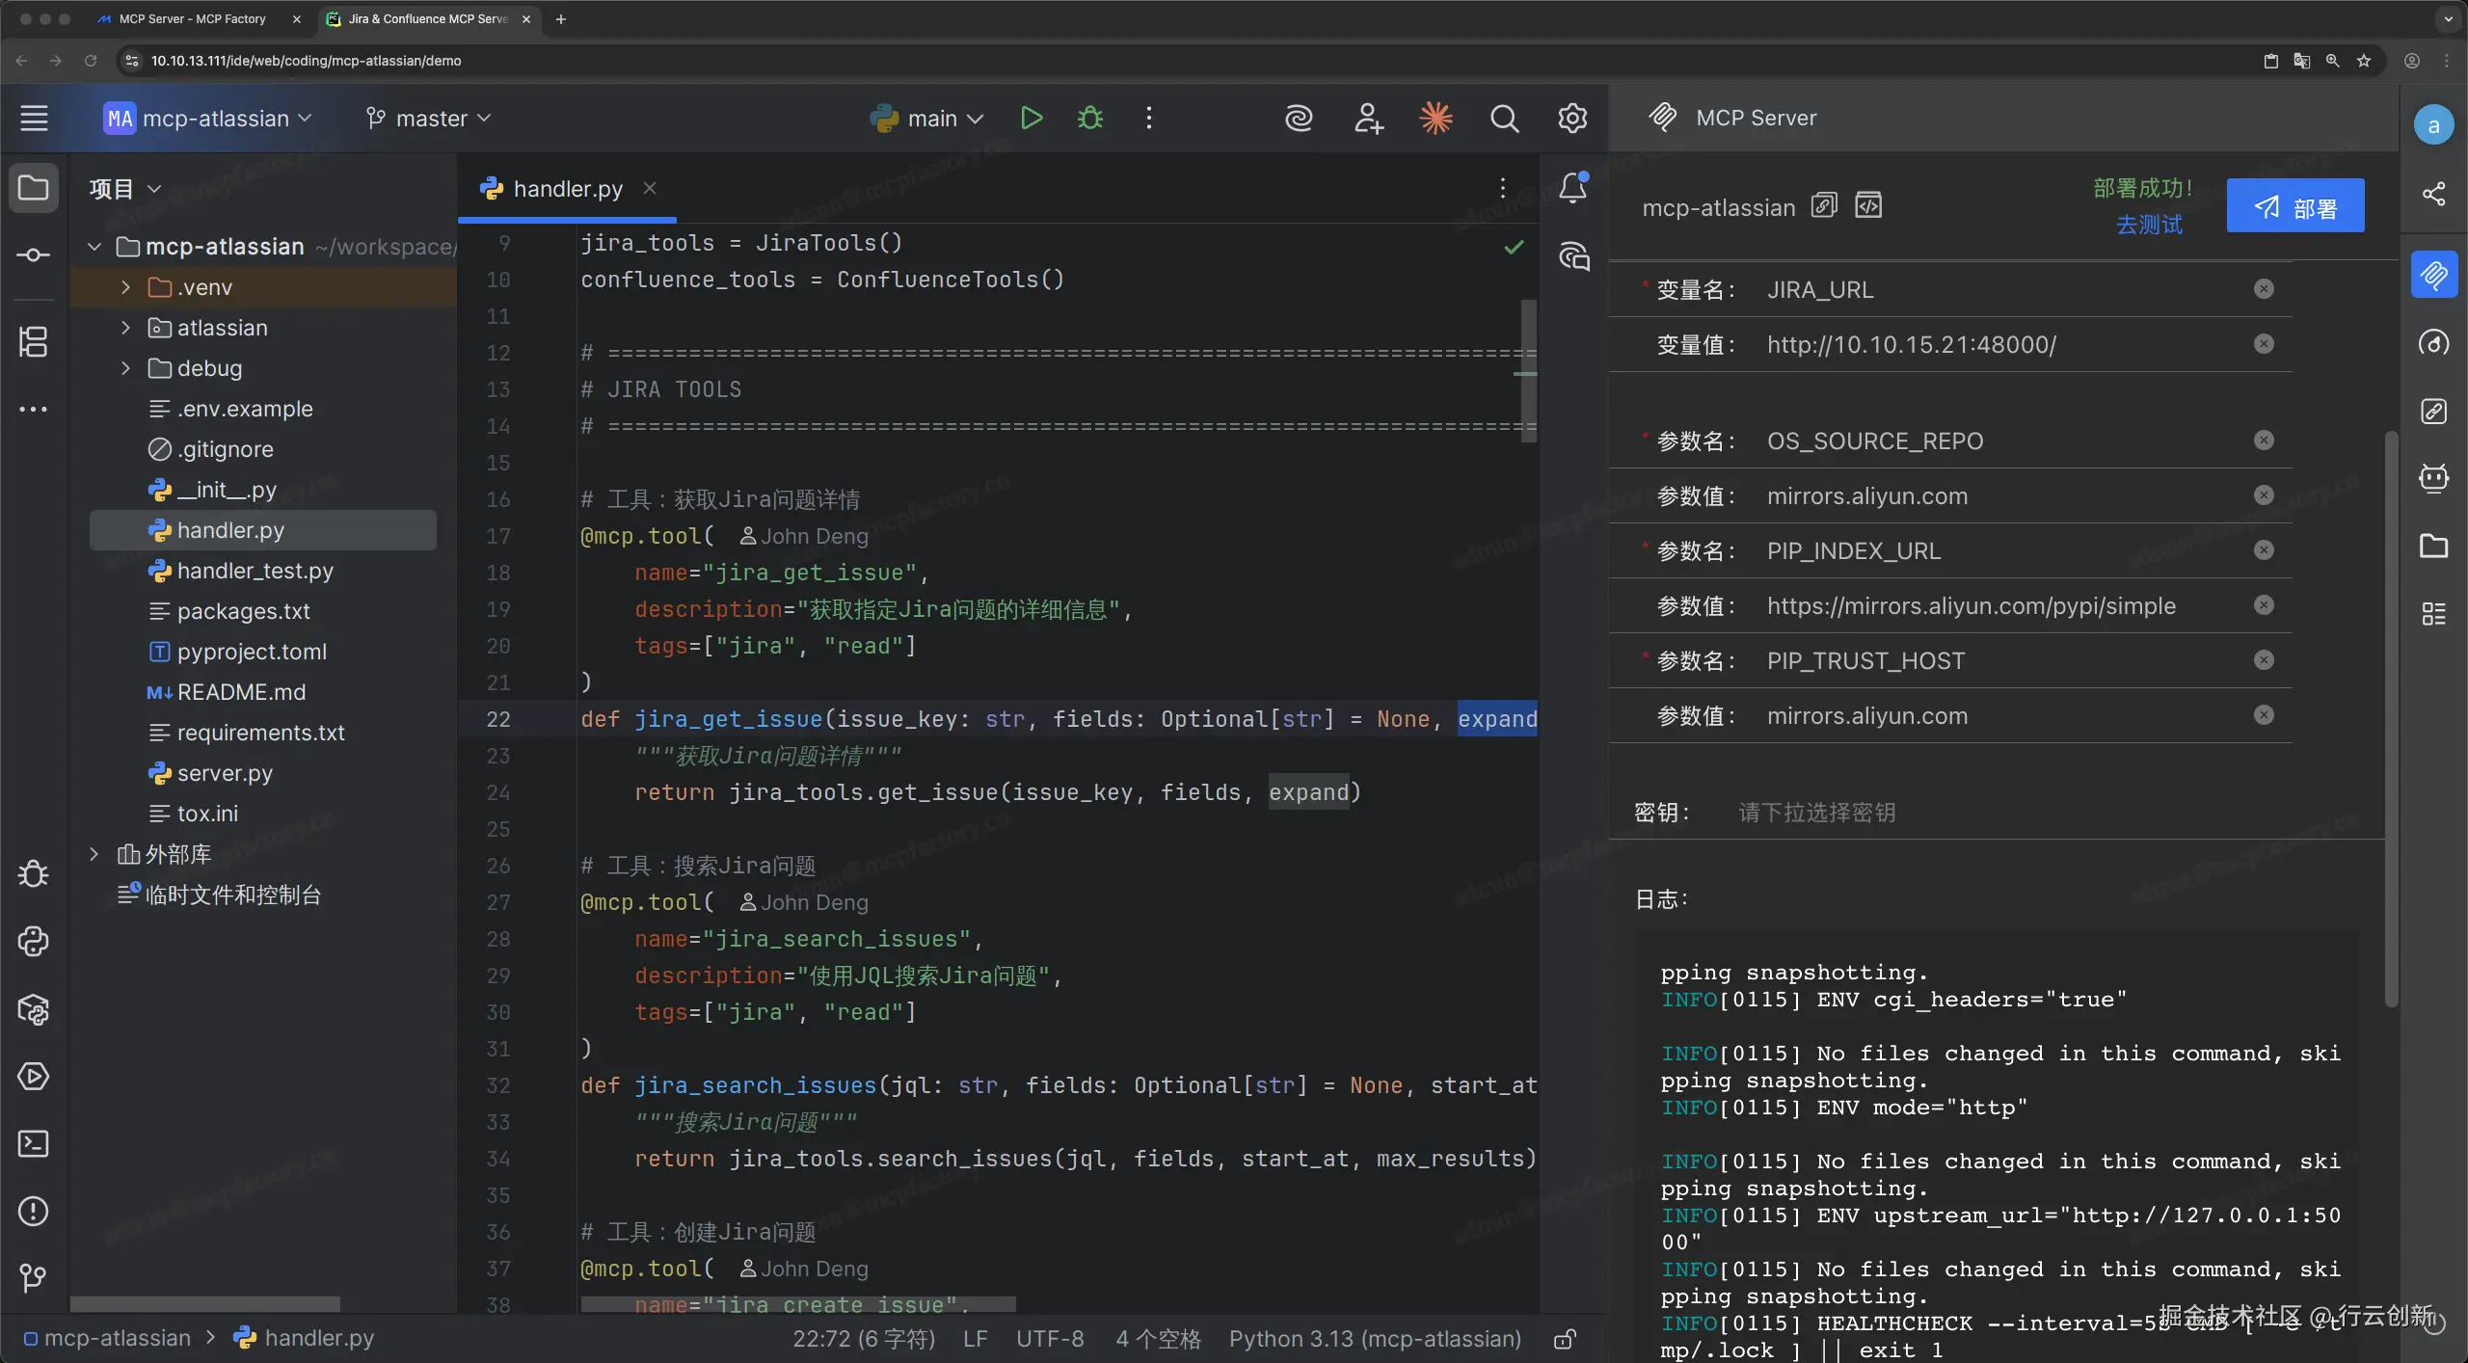
Task: Start debugging with the bug icon
Action: (x=1090, y=118)
